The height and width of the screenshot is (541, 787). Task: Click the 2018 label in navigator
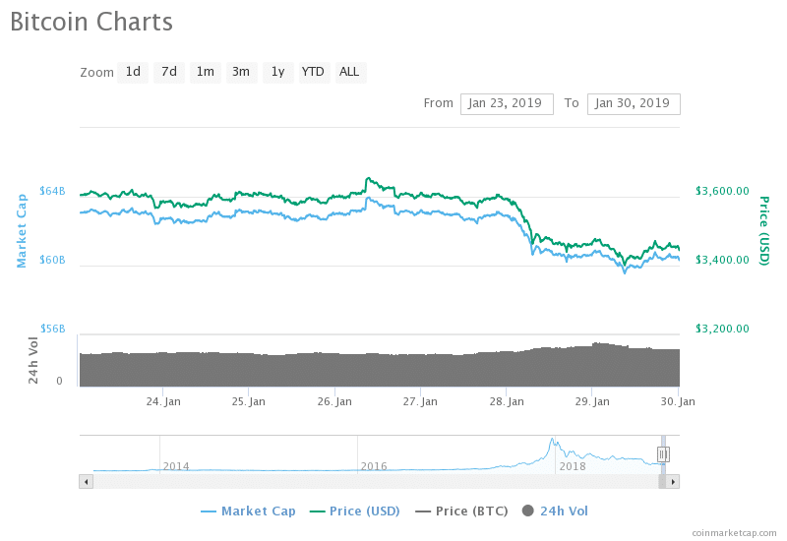tap(573, 466)
